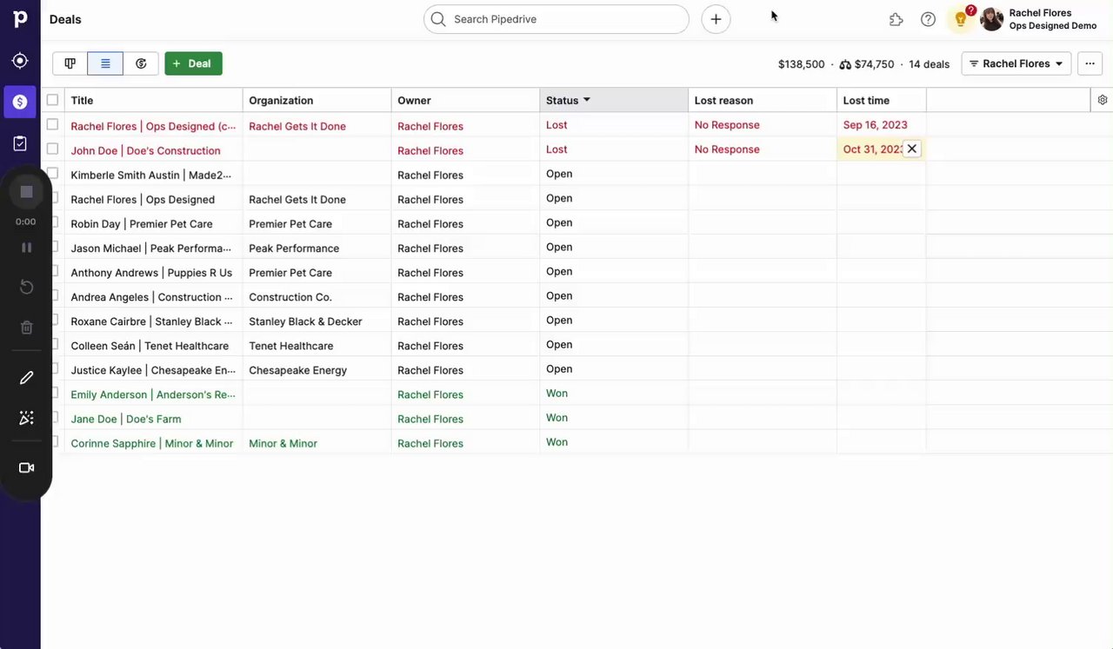Open the help question mark icon
This screenshot has height=649, width=1113.
pyautogui.click(x=928, y=19)
